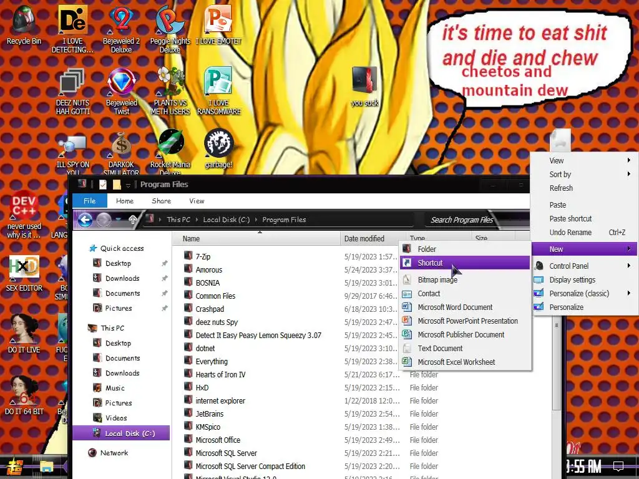639x479 pixels.
Task: Select Local Disk (C:) in navigation pane
Action: [x=121, y=433]
